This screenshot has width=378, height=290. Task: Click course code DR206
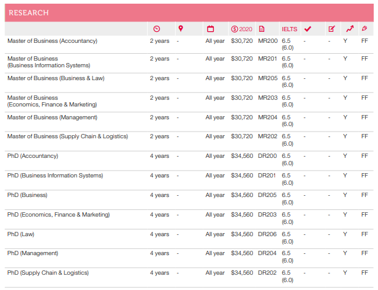point(267,234)
